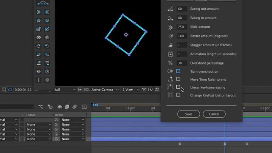The height and width of the screenshot is (153, 272).
Task: Click Easing out amount field
Action: coord(181,8)
